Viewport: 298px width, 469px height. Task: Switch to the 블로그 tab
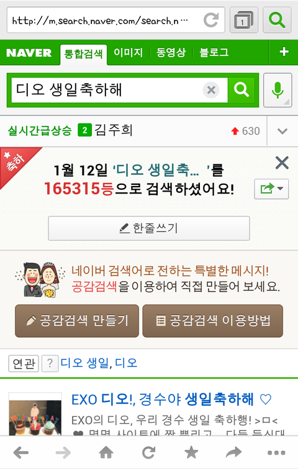214,52
